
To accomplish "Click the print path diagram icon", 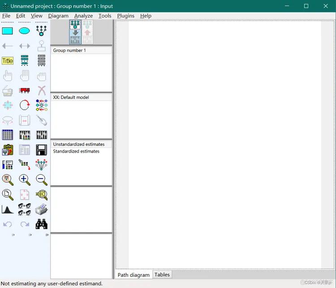I will tap(41, 209).
